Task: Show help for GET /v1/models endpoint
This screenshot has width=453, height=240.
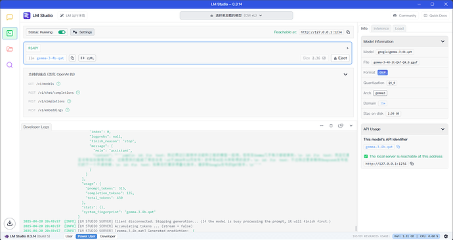Action: 58,84
